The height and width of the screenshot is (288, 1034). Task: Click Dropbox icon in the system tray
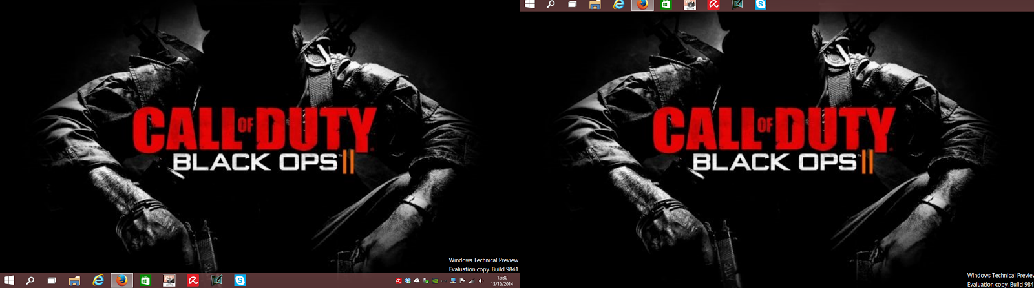pyautogui.click(x=408, y=281)
